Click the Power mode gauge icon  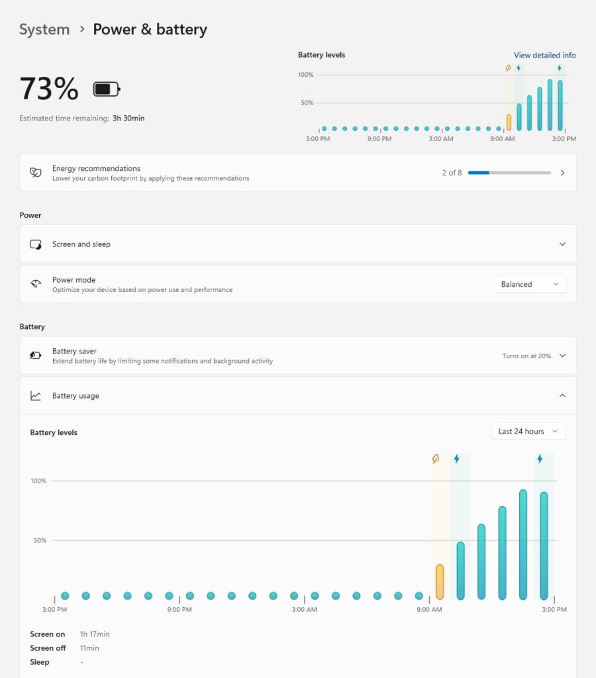click(36, 284)
